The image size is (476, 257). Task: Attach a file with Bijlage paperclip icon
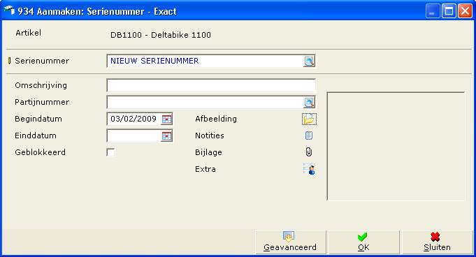[309, 152]
